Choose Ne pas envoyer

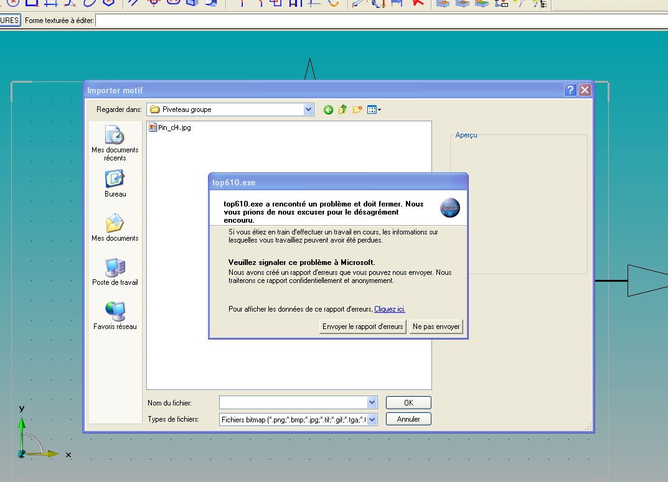pos(436,327)
